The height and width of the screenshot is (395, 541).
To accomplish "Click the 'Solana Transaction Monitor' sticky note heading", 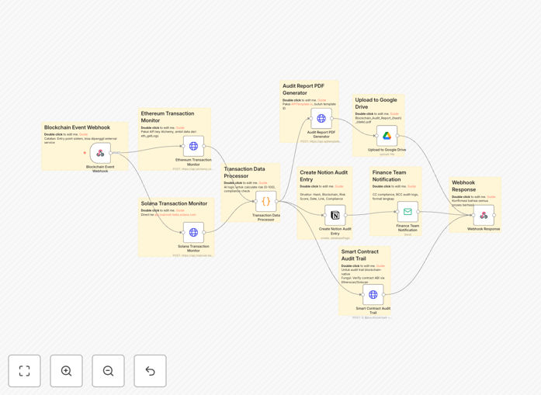I will pos(174,203).
